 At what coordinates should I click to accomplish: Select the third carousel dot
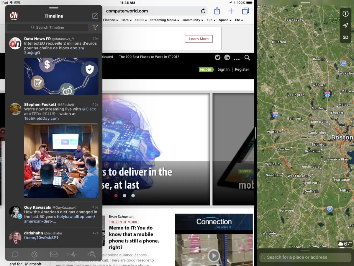click(x=133, y=195)
